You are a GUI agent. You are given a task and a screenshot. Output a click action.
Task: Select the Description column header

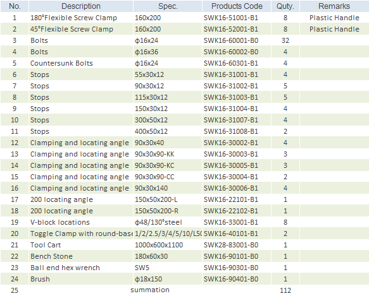pyautogui.click(x=81, y=6)
